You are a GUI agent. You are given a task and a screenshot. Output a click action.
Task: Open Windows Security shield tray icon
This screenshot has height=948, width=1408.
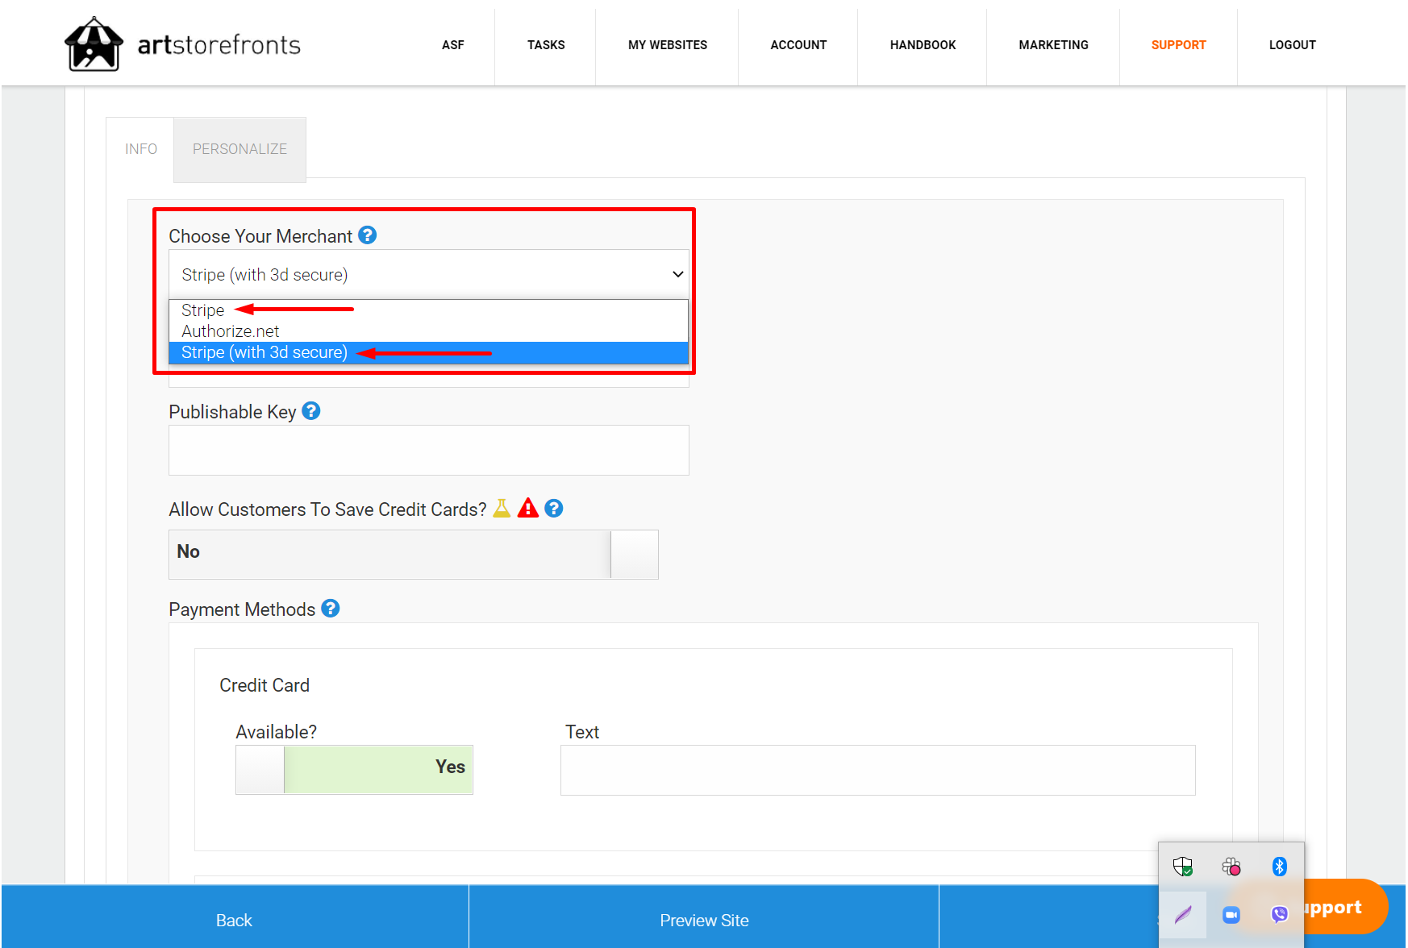pyautogui.click(x=1182, y=867)
